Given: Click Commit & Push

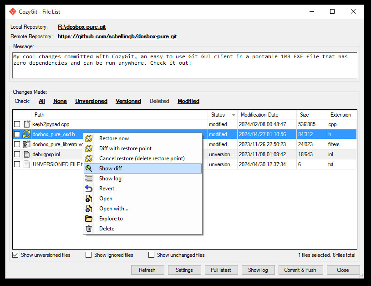Looking at the screenshot, I should 300,270.
